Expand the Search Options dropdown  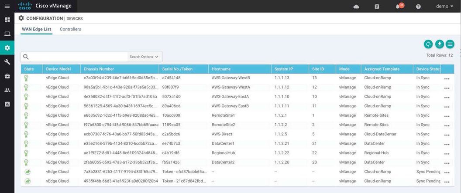coord(145,57)
